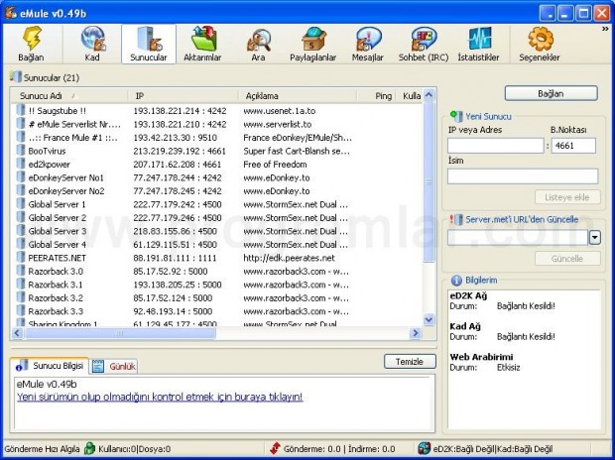Select the eDonkeyServer No1 row
Image resolution: width=615 pixels, height=460 pixels.
217,177
